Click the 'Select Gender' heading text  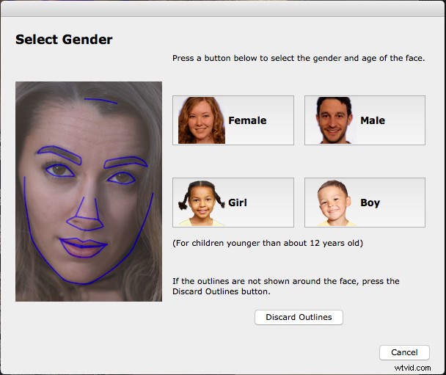pyautogui.click(x=64, y=40)
